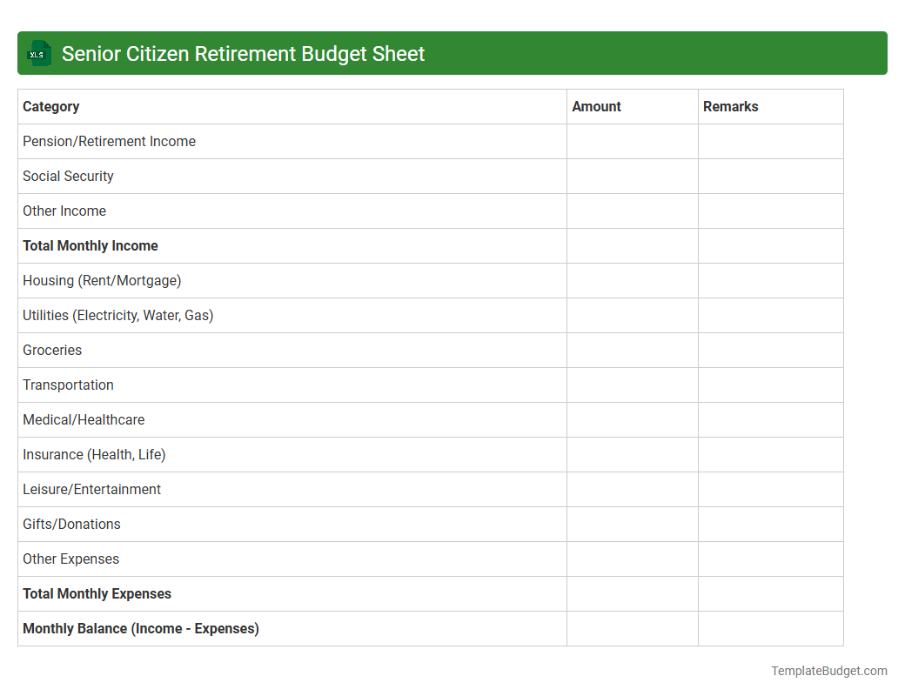The width and height of the screenshot is (905, 696).
Task: Click the XLS file icon in the header
Action: (x=38, y=53)
